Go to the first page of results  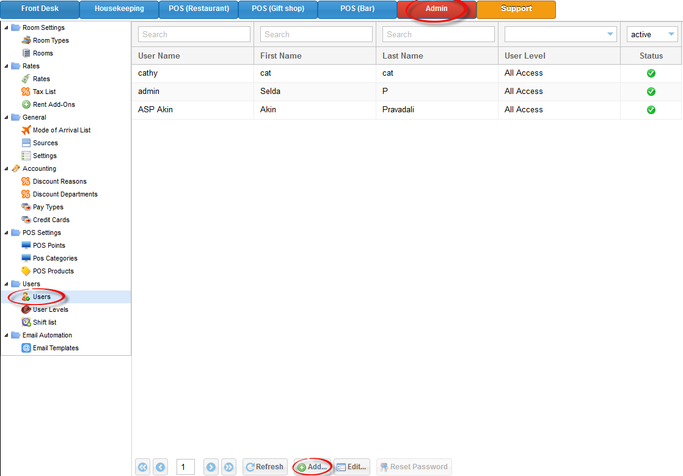click(143, 467)
